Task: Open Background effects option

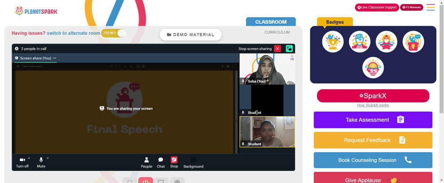Action: tap(194, 163)
